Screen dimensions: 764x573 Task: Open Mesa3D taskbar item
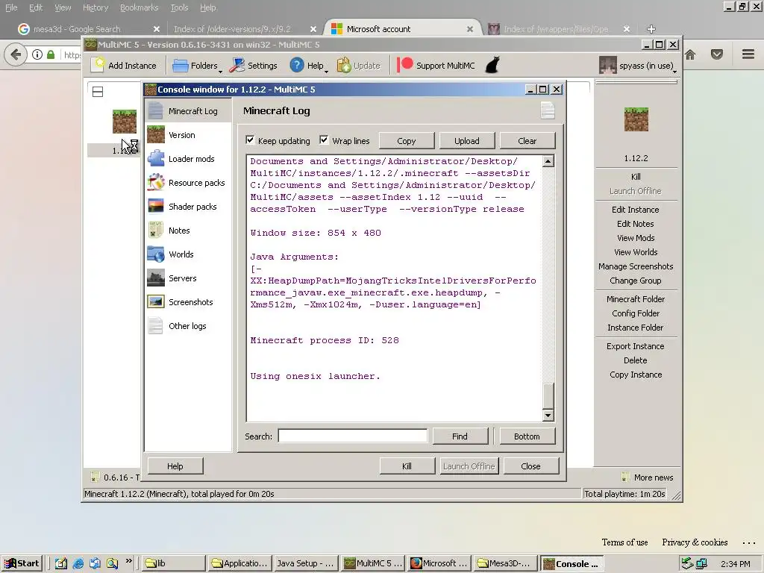tap(504, 563)
